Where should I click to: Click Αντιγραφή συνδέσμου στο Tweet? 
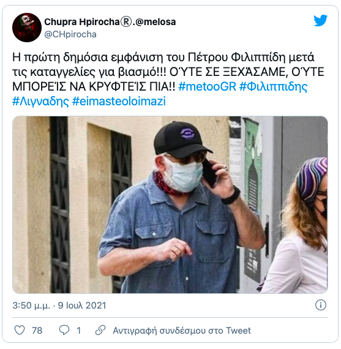click(x=182, y=331)
